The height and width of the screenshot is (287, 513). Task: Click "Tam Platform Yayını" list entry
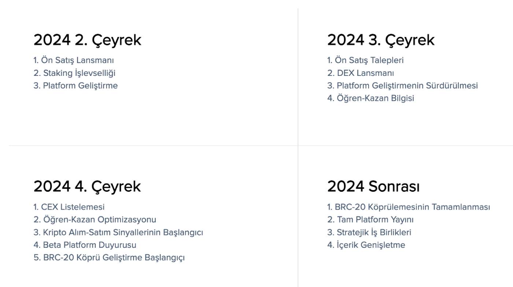click(375, 220)
